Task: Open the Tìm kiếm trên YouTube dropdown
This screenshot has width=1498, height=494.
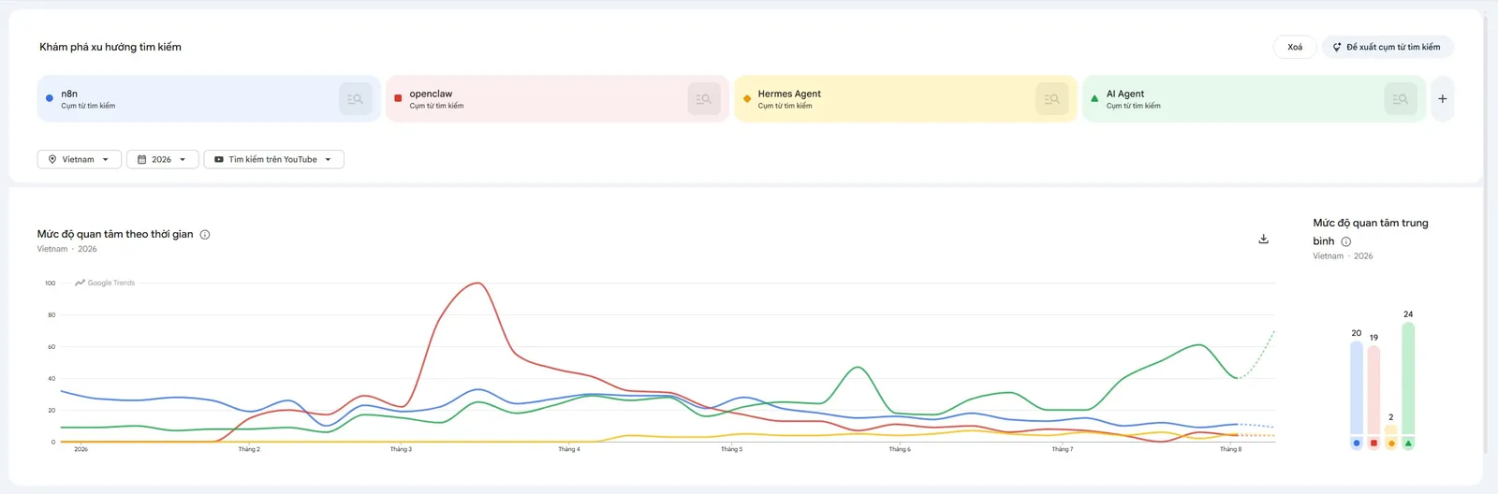Action: point(273,159)
